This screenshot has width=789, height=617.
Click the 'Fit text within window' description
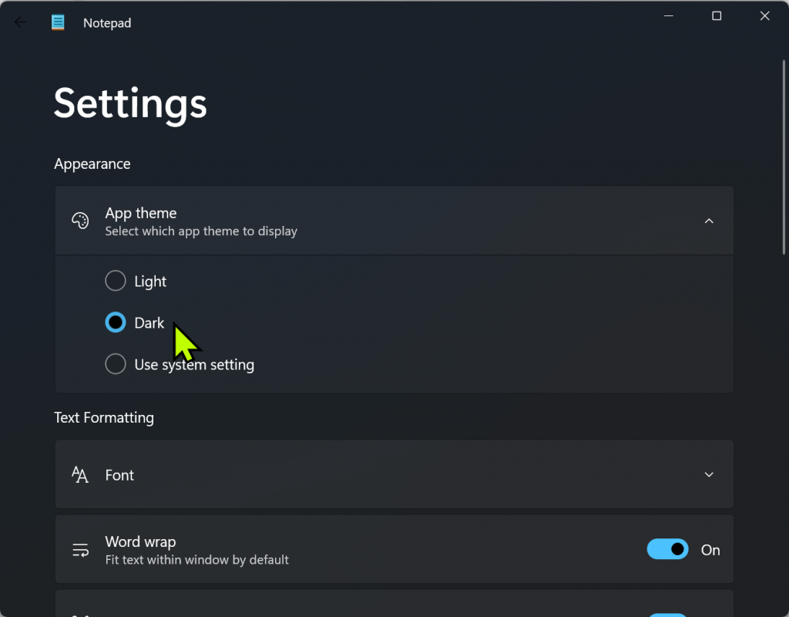197,560
